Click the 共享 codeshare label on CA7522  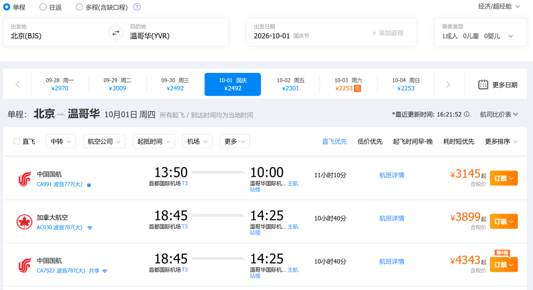(94, 271)
